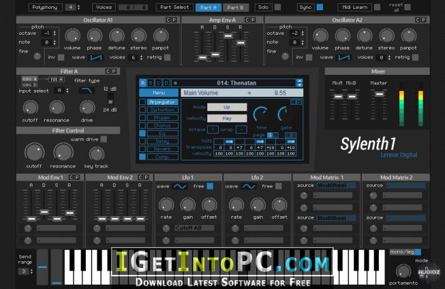Enable the Arpegiator effect checkbox

click(x=142, y=102)
